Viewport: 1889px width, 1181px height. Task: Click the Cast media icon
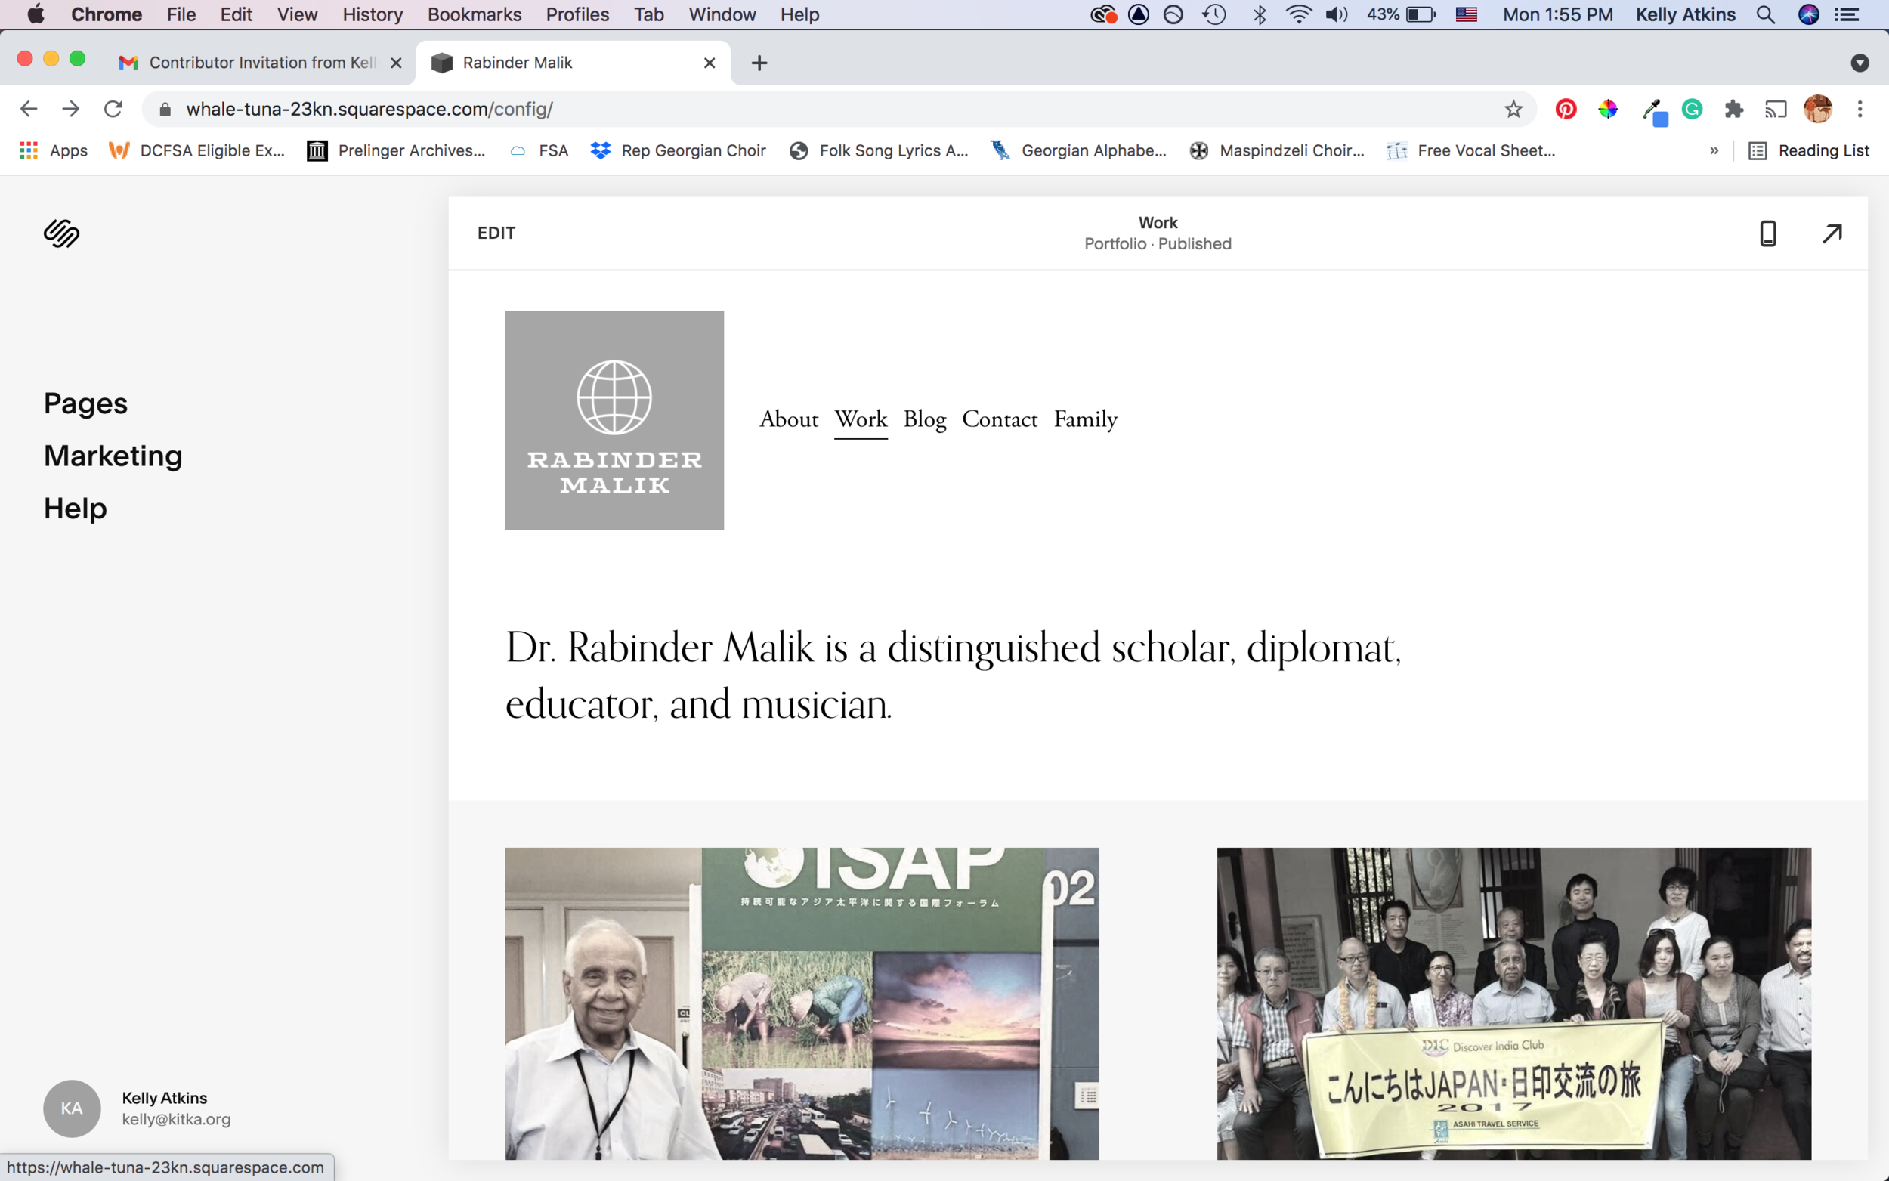coord(1775,110)
